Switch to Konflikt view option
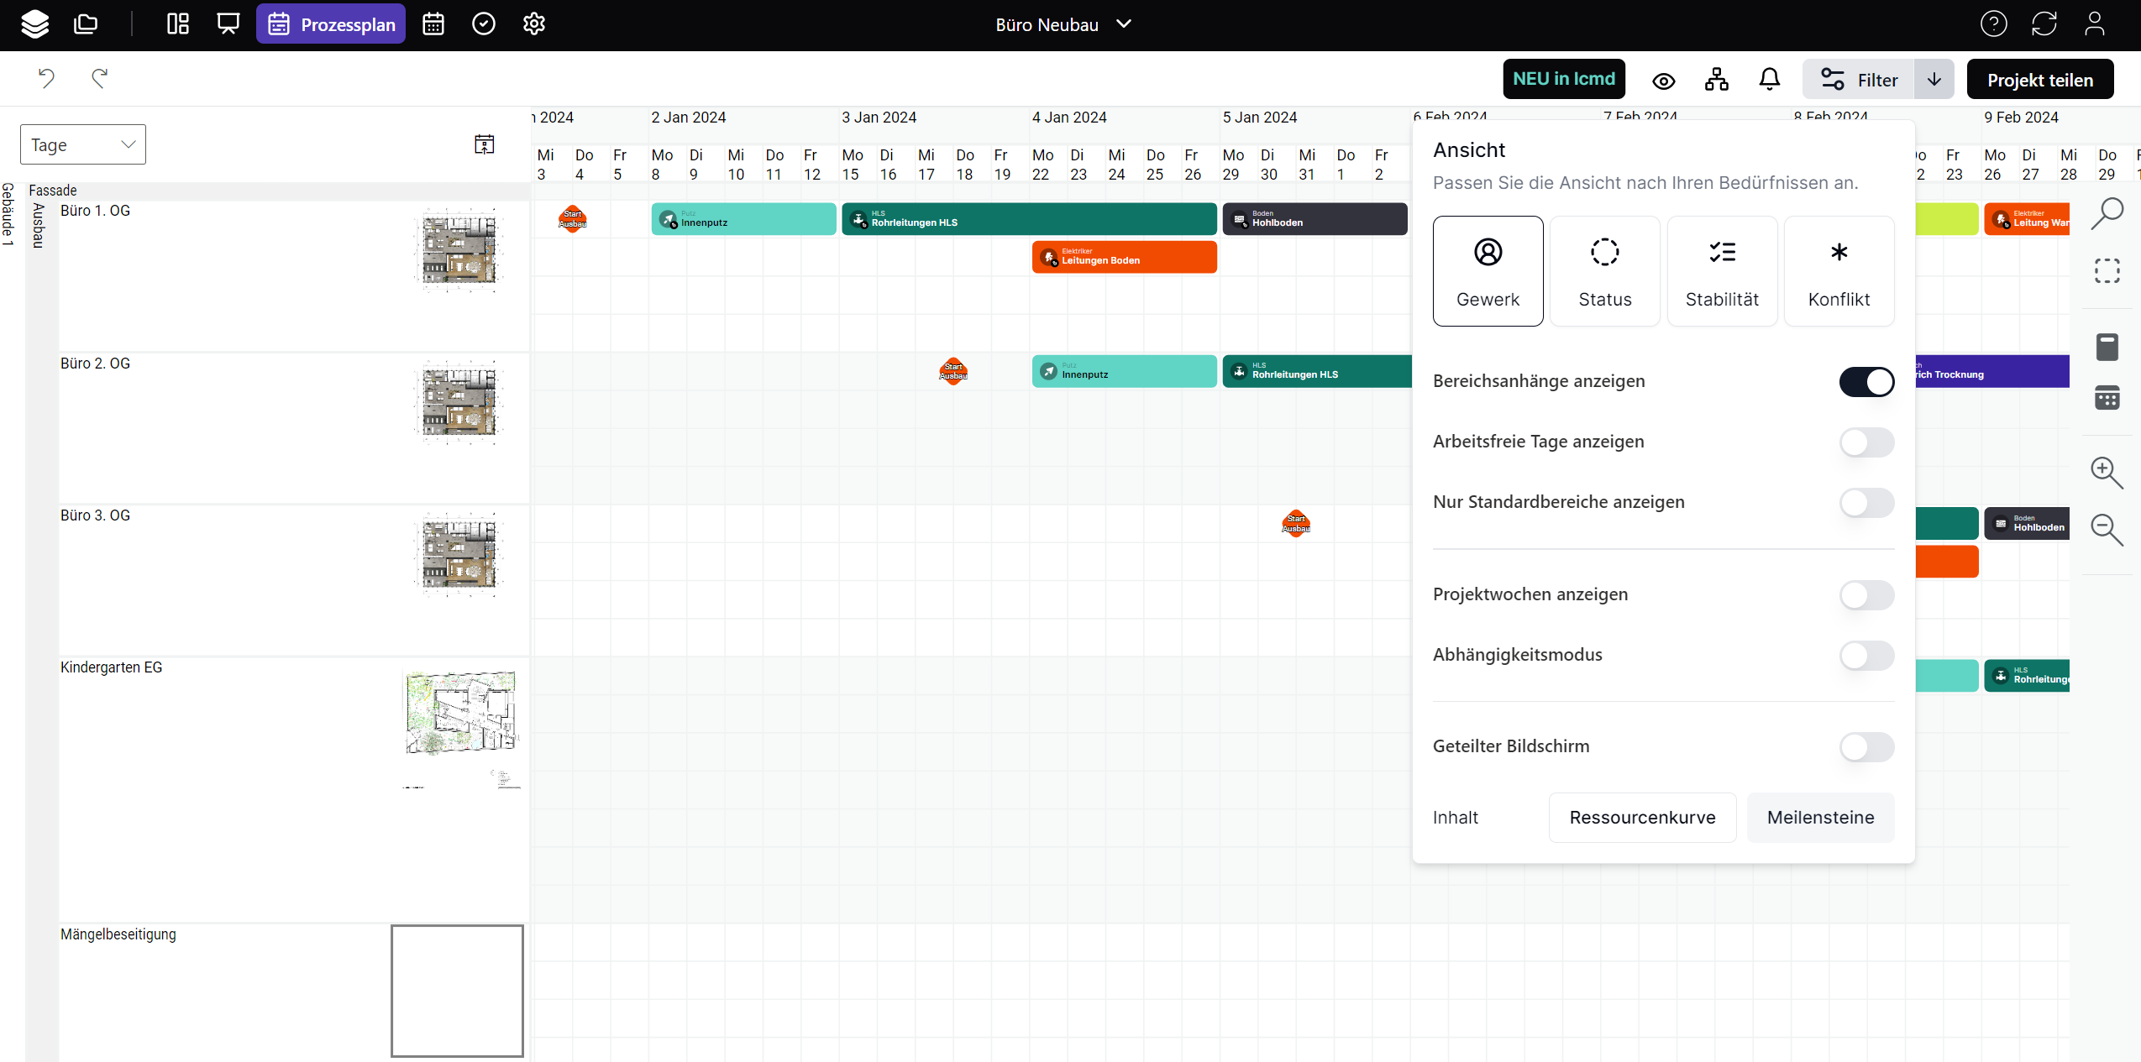The height and width of the screenshot is (1062, 2141). pyautogui.click(x=1839, y=271)
